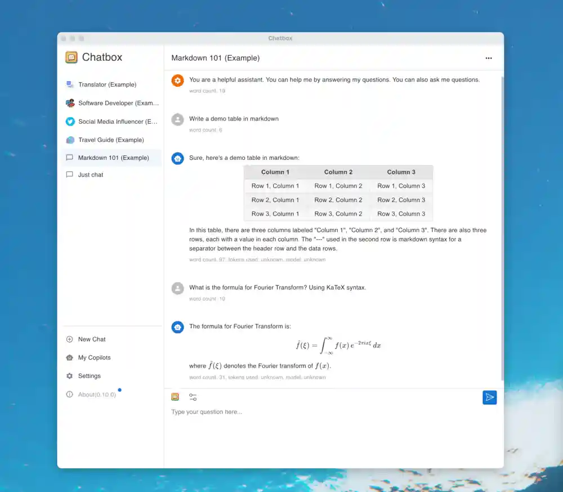The width and height of the screenshot is (563, 492).
Task: Click assistant avatar beside 'Sure, here's a demo table'
Action: click(177, 158)
